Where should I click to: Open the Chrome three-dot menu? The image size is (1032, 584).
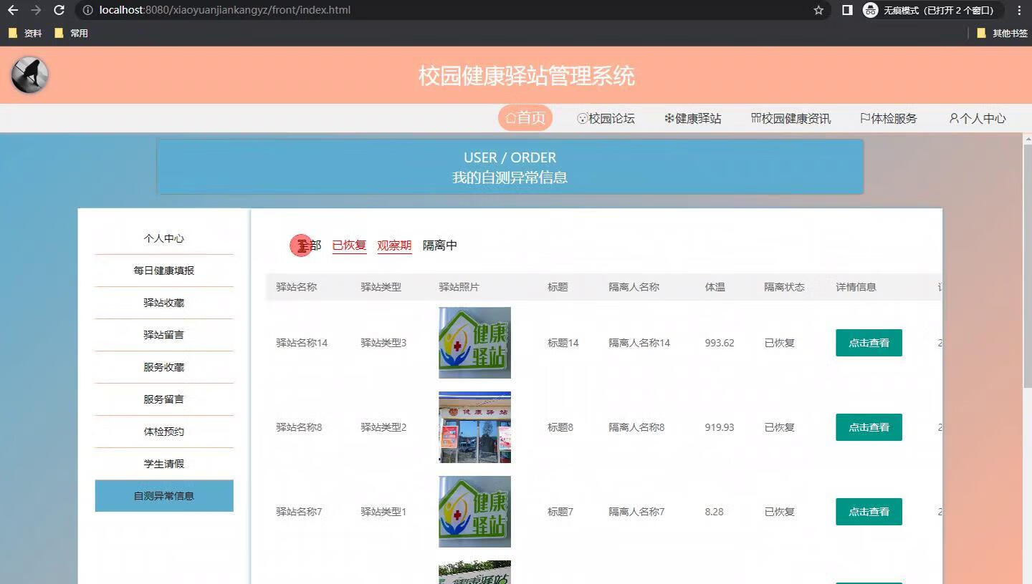coord(1019,10)
